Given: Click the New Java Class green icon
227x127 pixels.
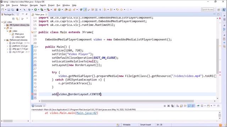Looking at the screenshot, I should (59, 10).
